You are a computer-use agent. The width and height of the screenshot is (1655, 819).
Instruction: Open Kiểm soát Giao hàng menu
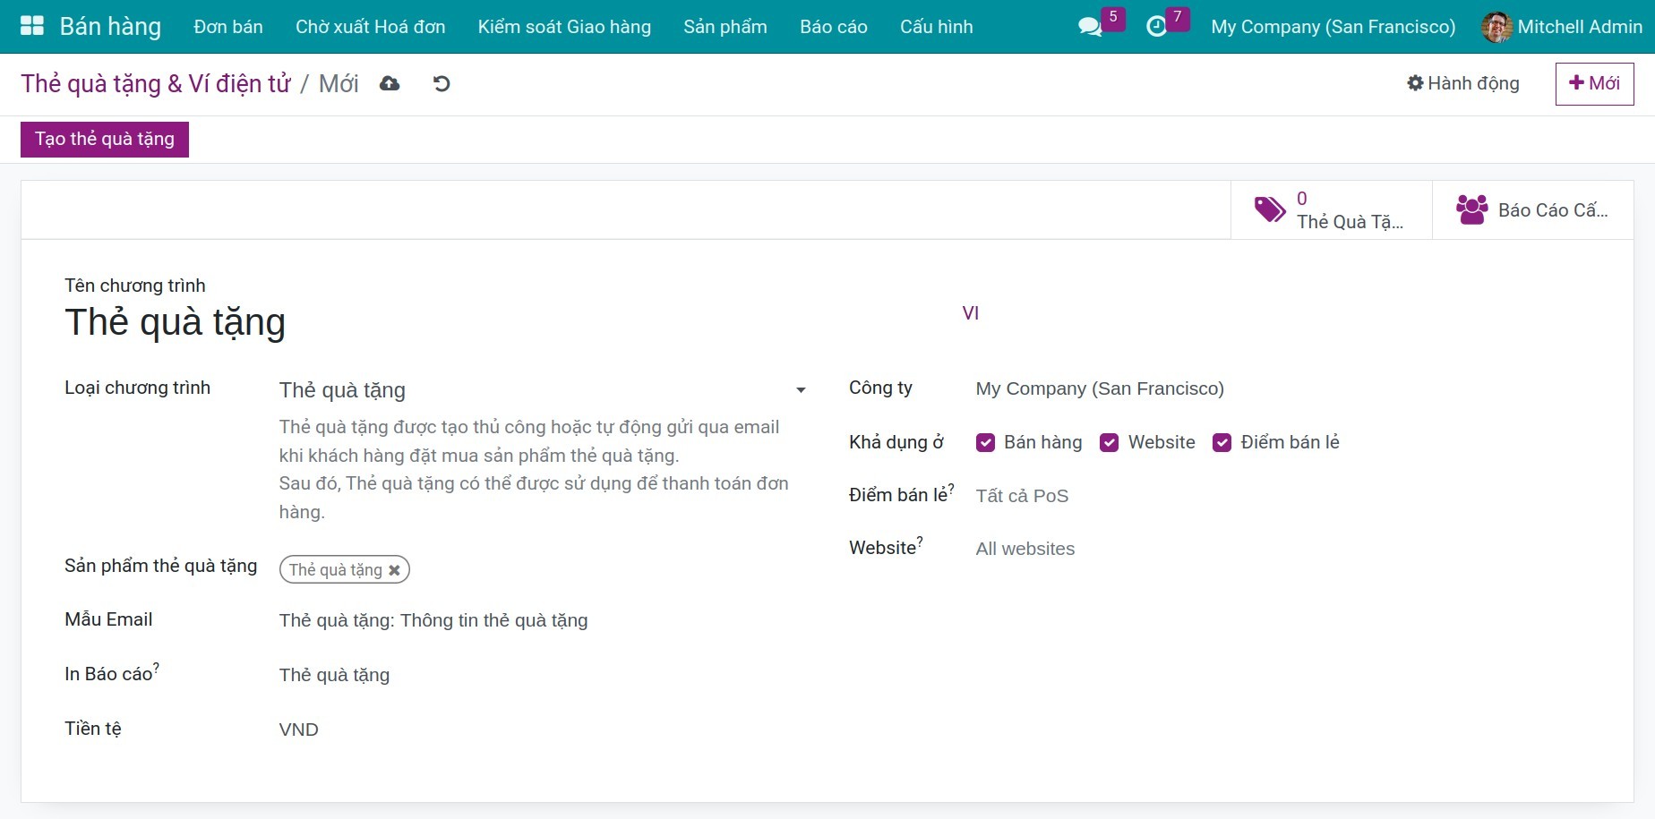point(564,27)
